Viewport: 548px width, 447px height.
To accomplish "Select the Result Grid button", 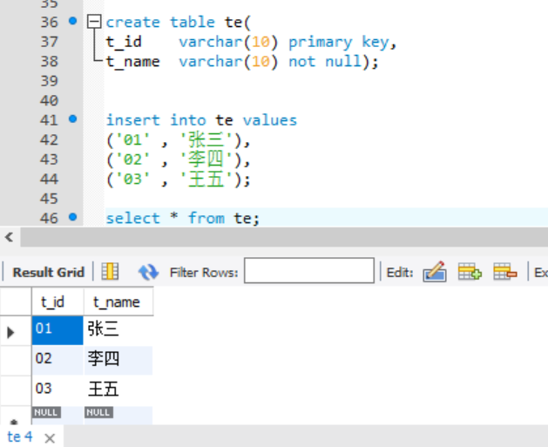I will 49,272.
